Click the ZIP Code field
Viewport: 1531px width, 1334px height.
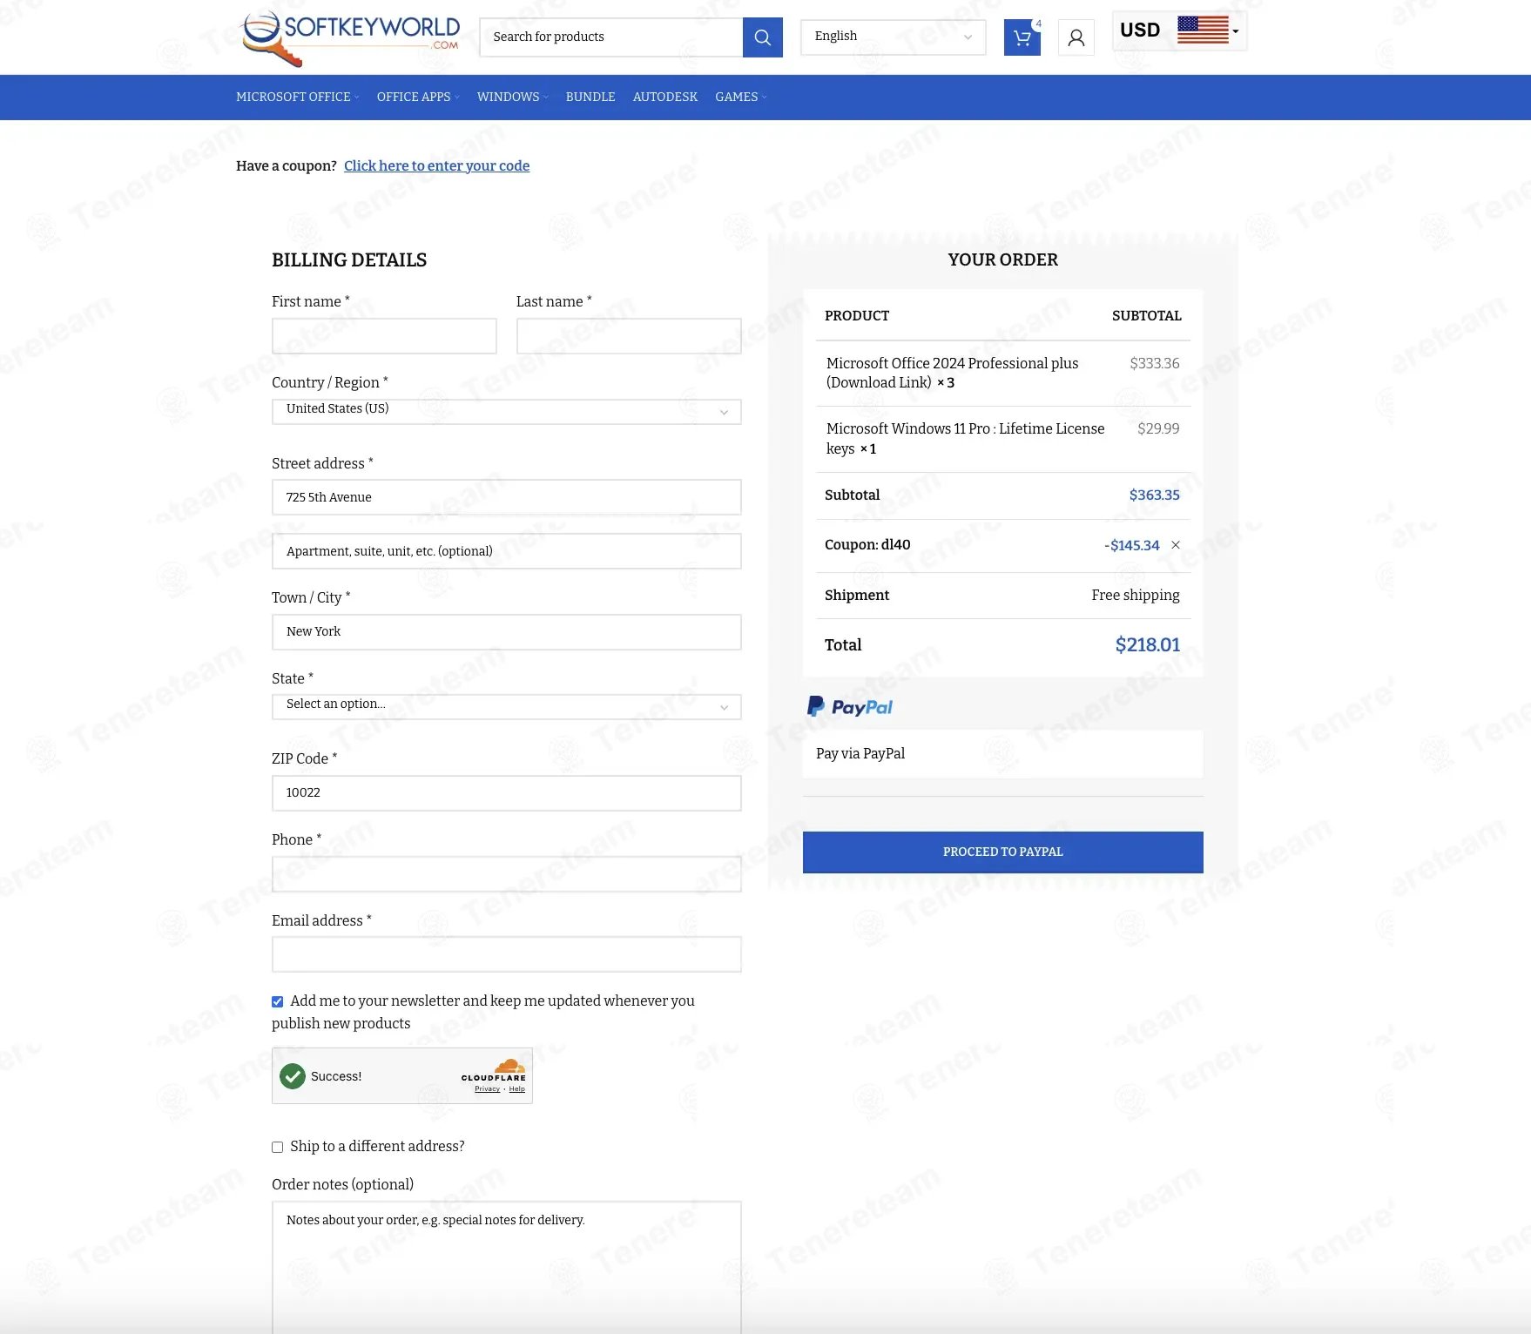tap(507, 792)
